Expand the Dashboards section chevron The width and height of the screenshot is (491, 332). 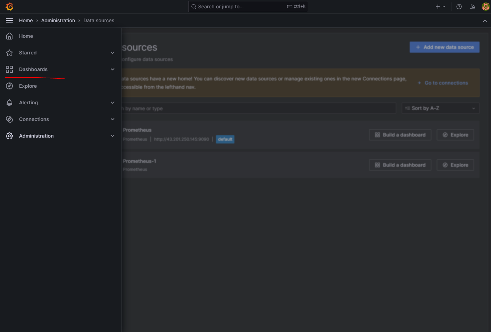point(113,69)
